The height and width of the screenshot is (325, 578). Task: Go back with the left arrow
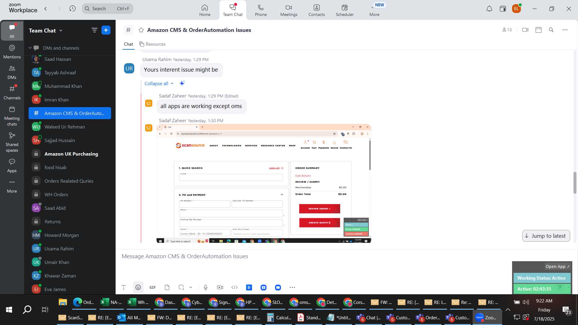pos(45,8)
